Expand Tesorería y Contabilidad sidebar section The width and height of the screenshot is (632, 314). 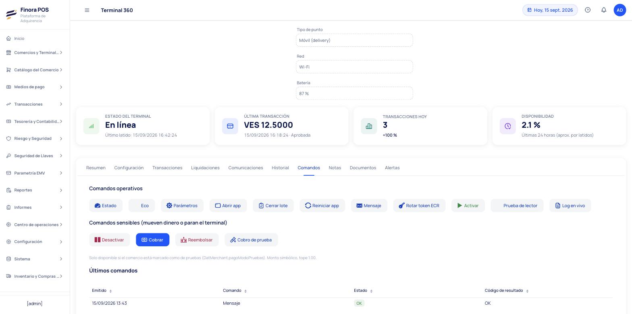35,121
